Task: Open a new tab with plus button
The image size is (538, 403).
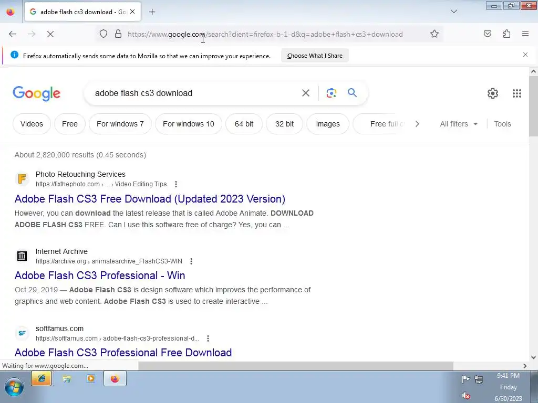Action: 152,12
